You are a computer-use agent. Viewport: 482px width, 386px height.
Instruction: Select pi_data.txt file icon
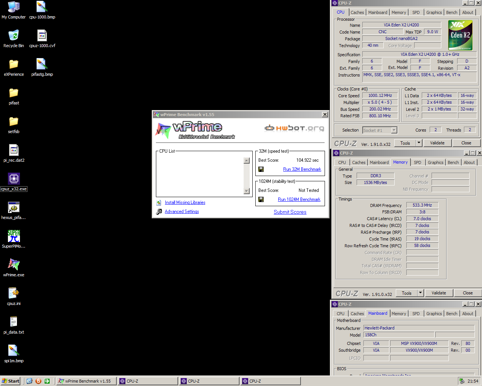14,325
